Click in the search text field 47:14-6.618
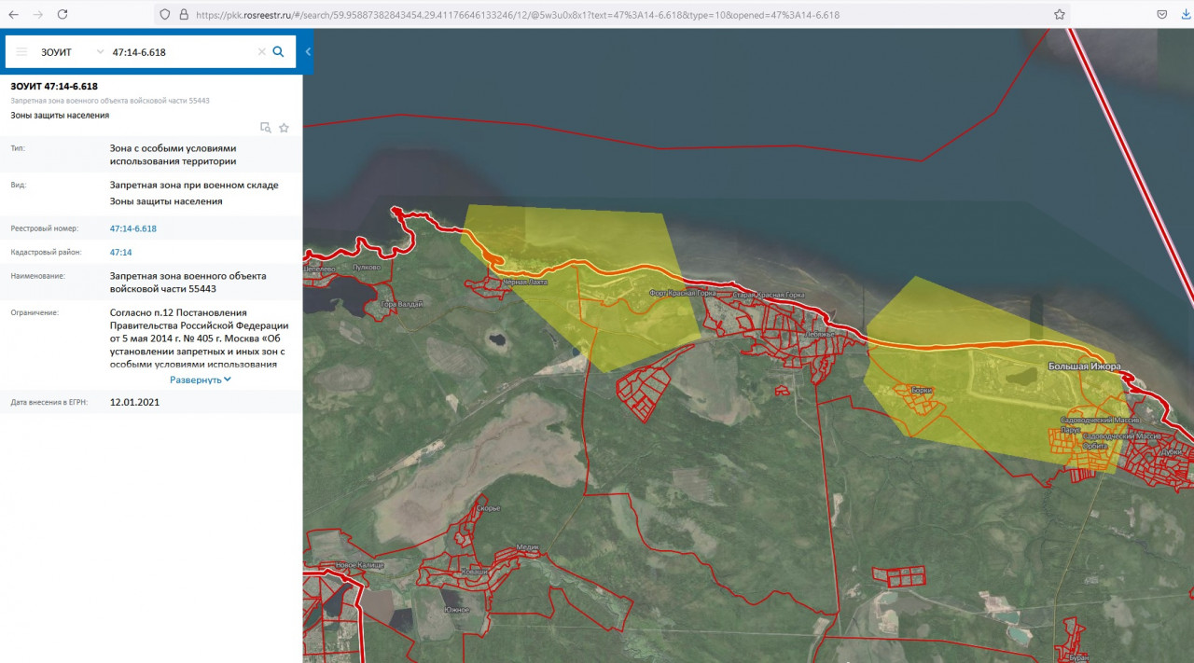The image size is (1194, 663). [177, 52]
